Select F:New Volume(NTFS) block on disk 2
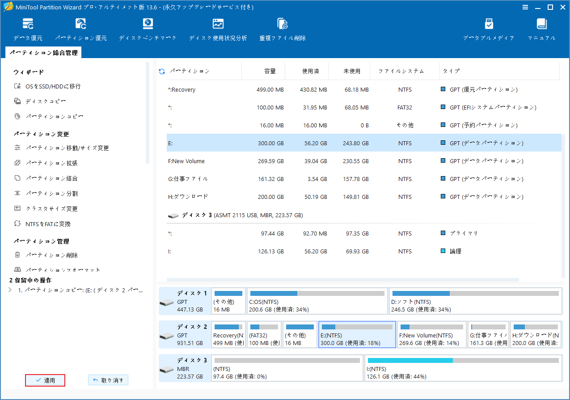 (x=431, y=334)
